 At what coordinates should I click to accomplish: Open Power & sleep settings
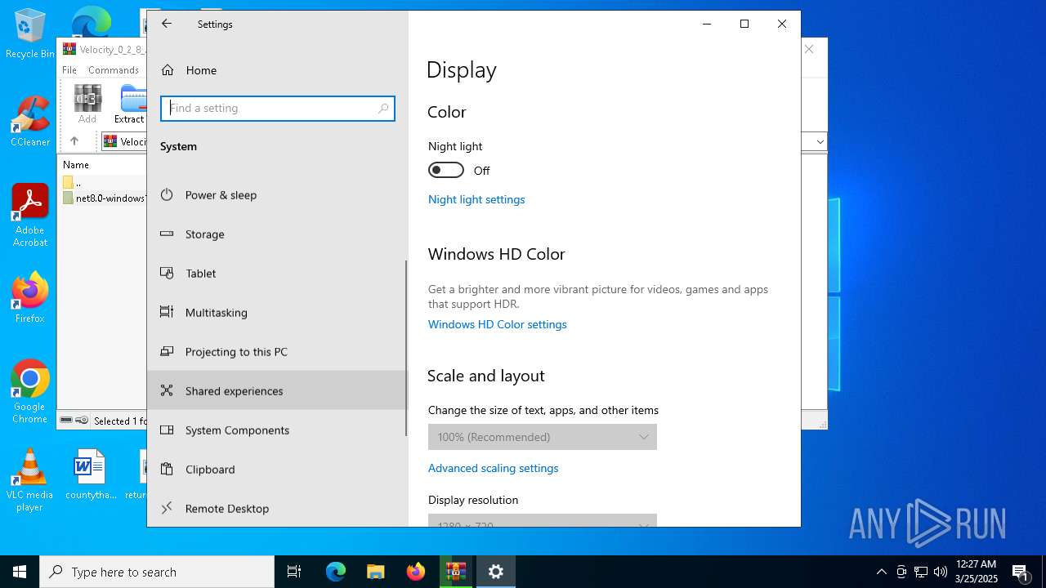coord(278,194)
